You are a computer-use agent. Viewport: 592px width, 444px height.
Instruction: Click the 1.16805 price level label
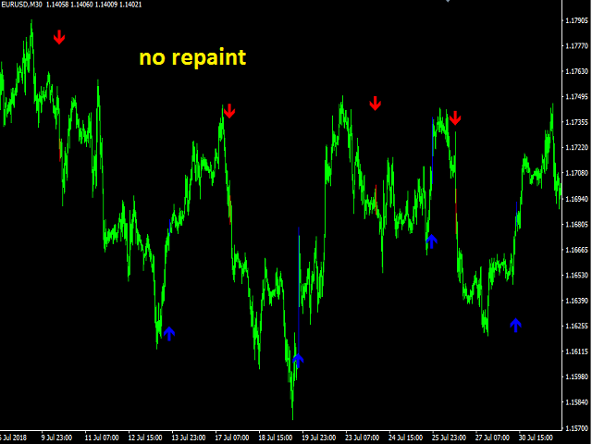577,224
